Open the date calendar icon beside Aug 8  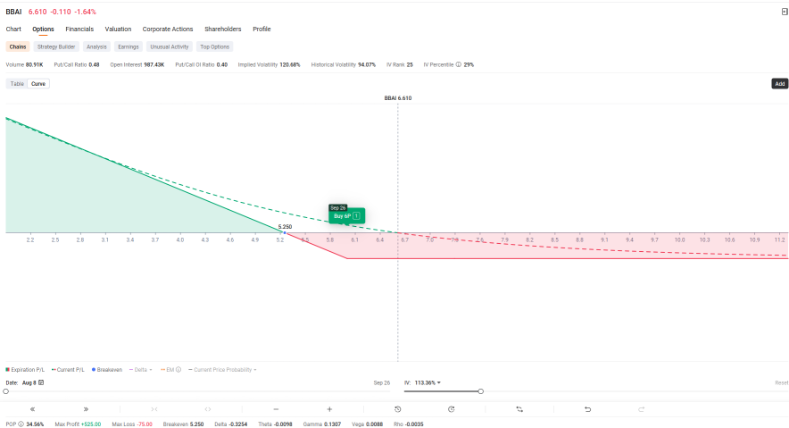click(x=41, y=382)
